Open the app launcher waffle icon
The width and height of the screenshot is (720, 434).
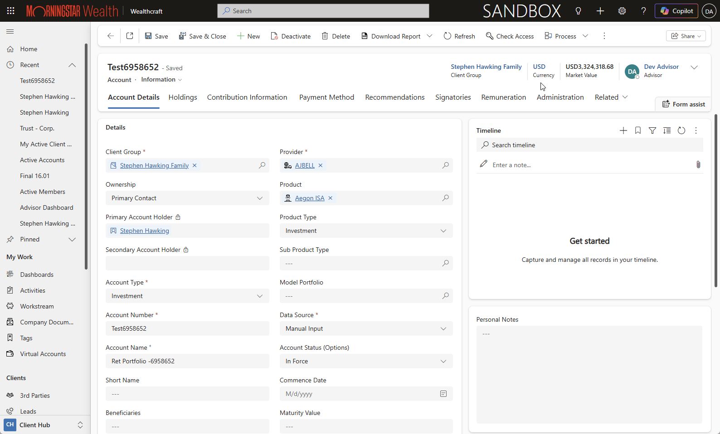pyautogui.click(x=10, y=11)
